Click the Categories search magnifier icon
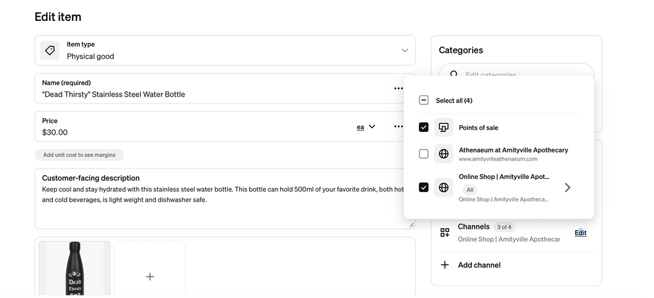This screenshot has width=654, height=298. point(454,74)
